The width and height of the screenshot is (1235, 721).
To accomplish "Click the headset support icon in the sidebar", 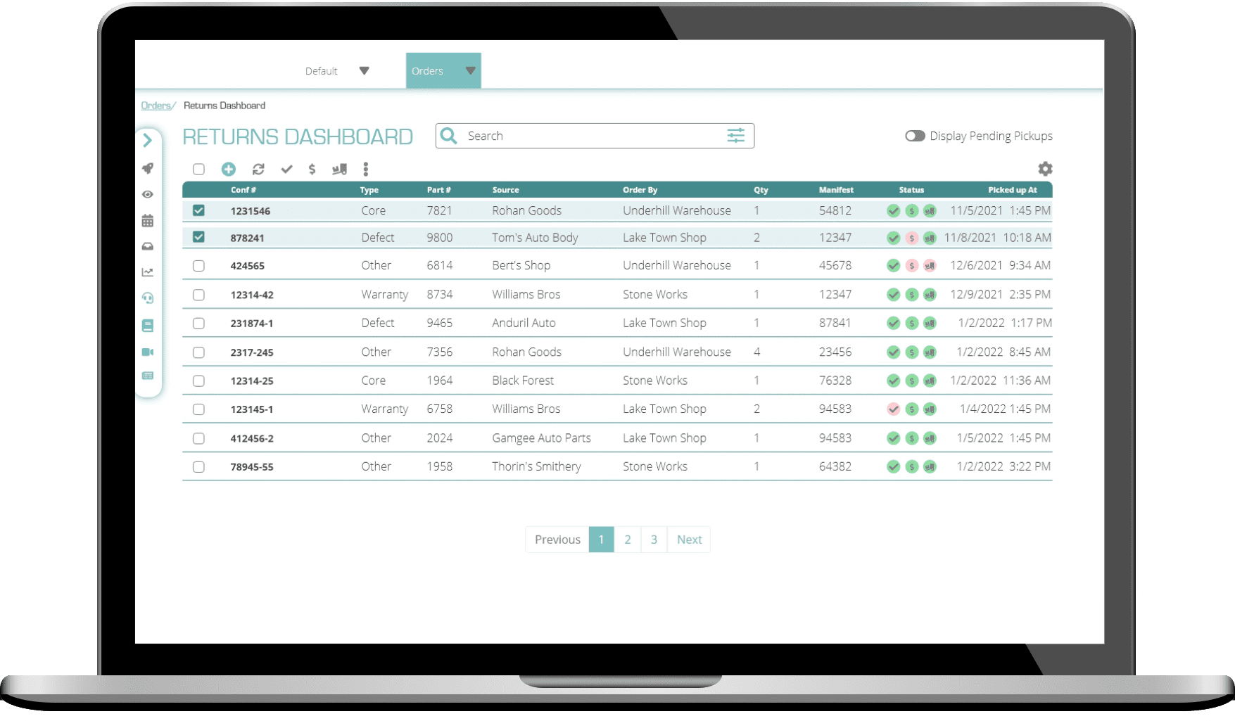I will coord(148,298).
